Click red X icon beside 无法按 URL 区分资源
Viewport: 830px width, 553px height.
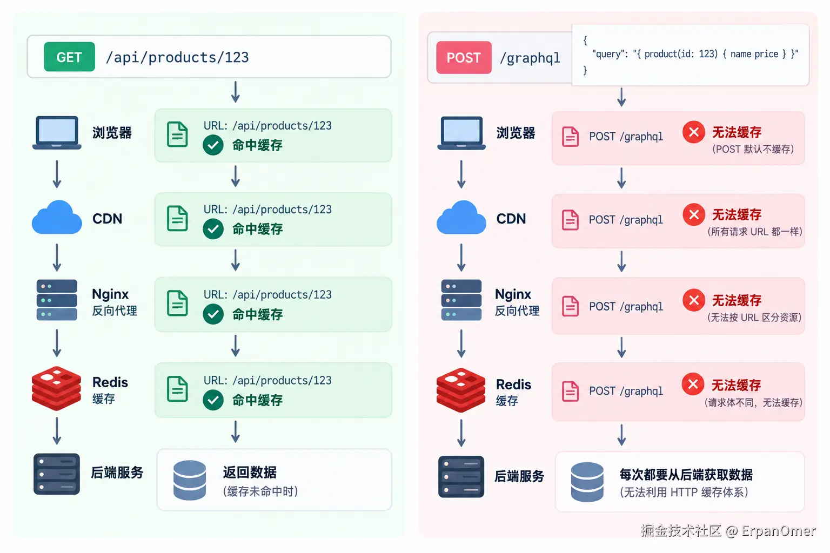(694, 300)
